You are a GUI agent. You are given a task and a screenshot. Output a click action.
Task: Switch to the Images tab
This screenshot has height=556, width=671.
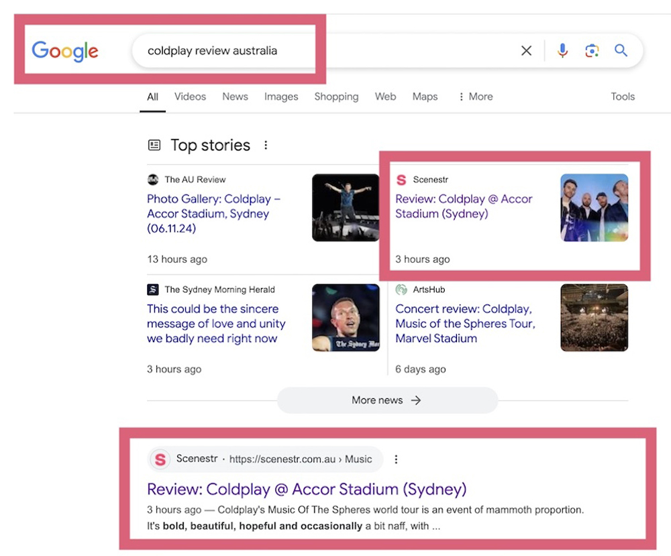point(280,97)
